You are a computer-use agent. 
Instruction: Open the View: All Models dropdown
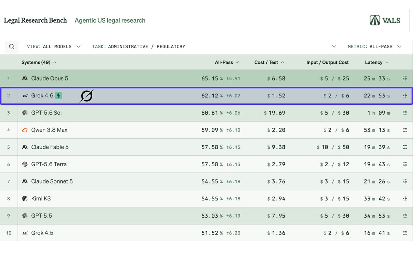point(54,46)
